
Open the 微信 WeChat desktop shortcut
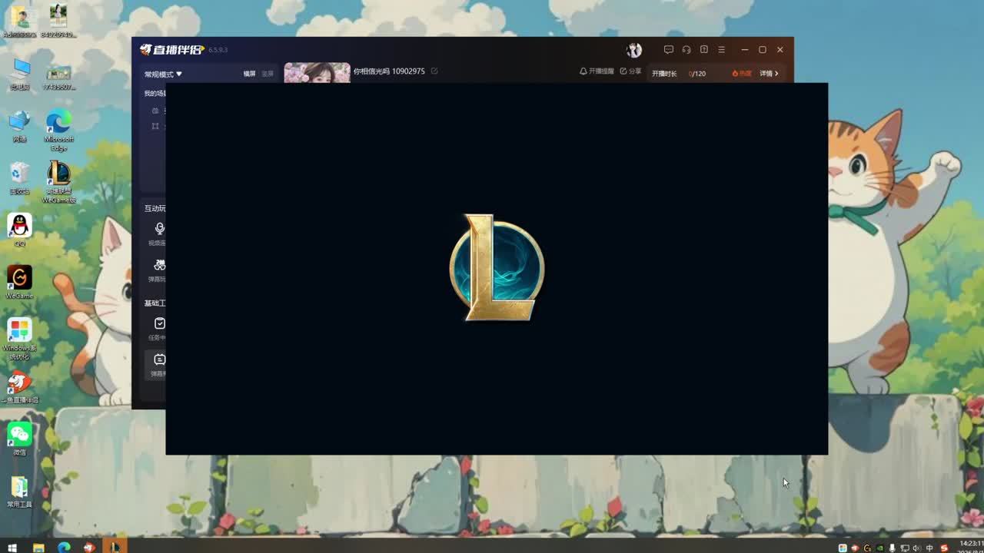19,439
